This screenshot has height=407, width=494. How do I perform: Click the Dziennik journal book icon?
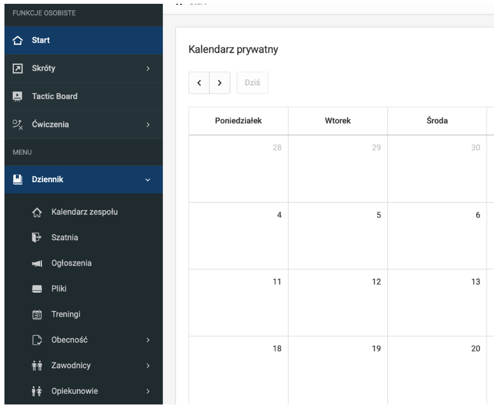(18, 180)
